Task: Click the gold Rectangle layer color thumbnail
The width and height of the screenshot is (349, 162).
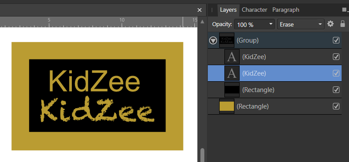Action: [x=227, y=106]
